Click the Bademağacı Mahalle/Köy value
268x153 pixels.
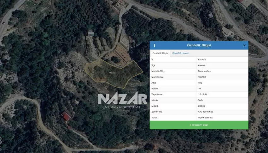[x=205, y=71]
